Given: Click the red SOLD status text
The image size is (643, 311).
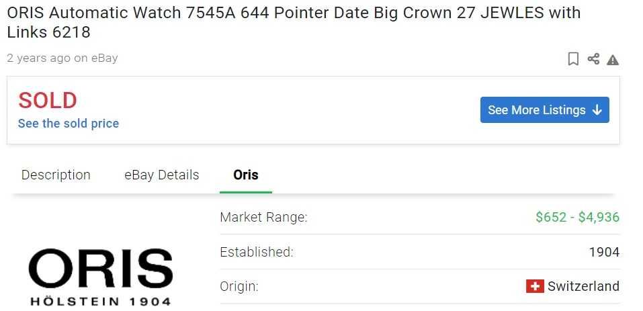Looking at the screenshot, I should point(48,101).
